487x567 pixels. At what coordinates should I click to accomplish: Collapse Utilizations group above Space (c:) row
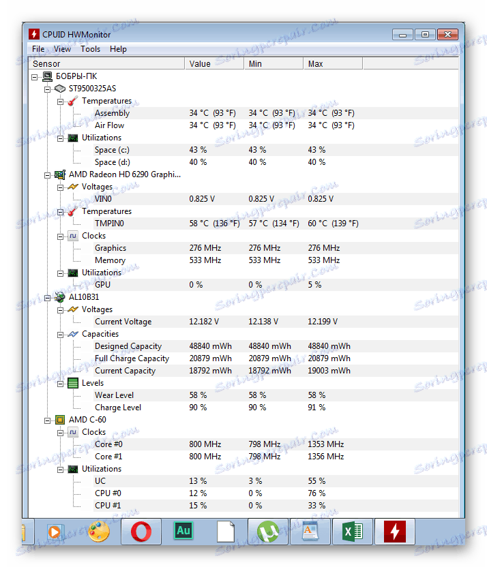61,138
